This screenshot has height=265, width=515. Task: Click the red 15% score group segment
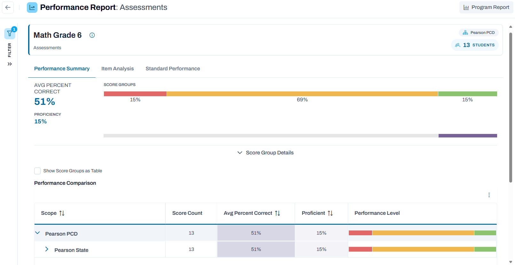point(135,94)
